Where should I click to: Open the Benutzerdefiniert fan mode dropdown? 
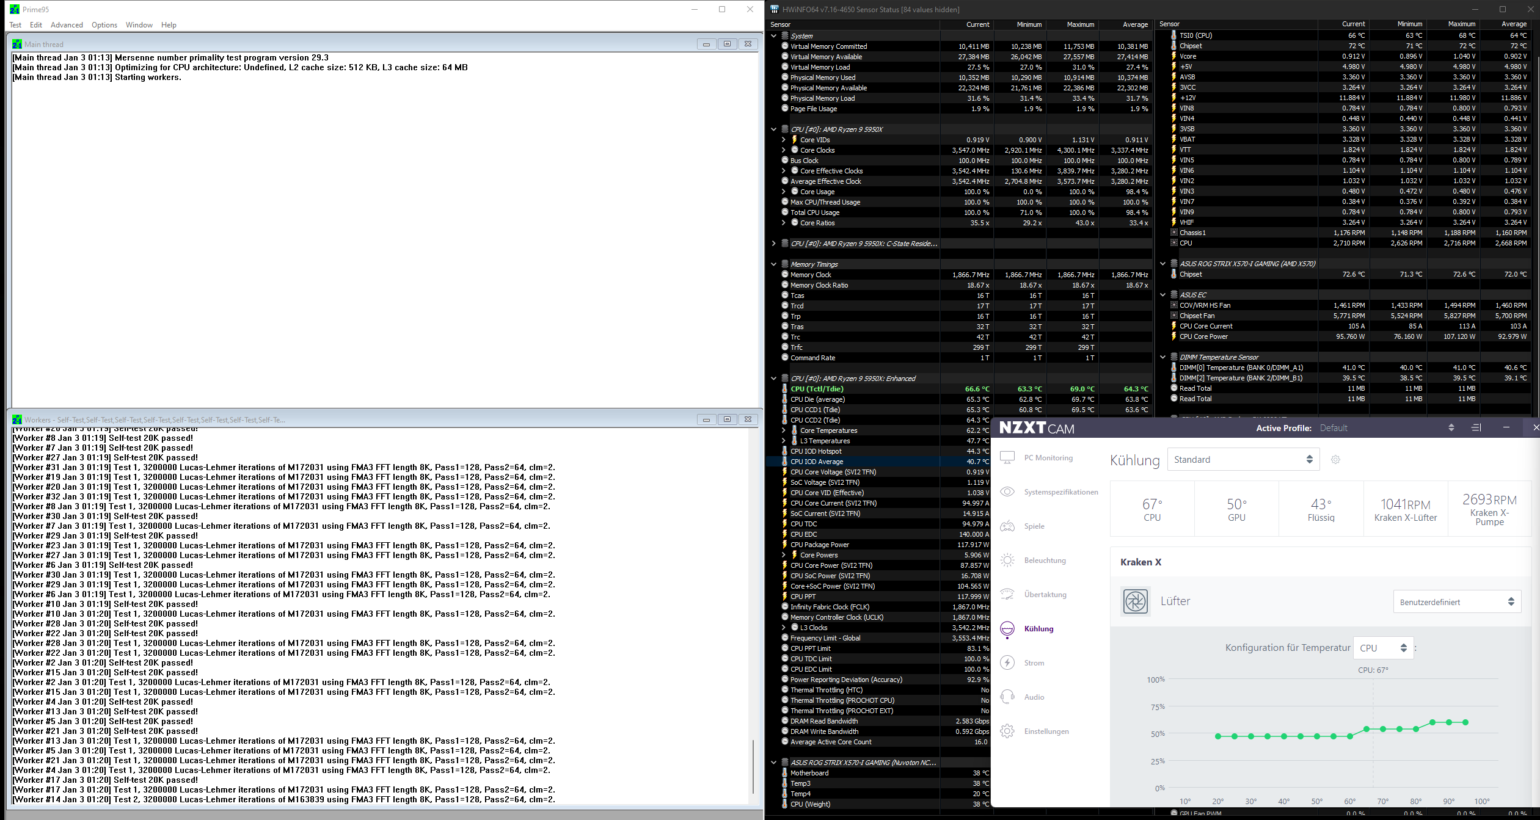(x=1456, y=602)
